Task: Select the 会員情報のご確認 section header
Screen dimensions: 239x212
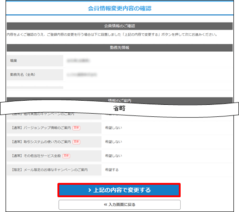Action: (x=119, y=26)
